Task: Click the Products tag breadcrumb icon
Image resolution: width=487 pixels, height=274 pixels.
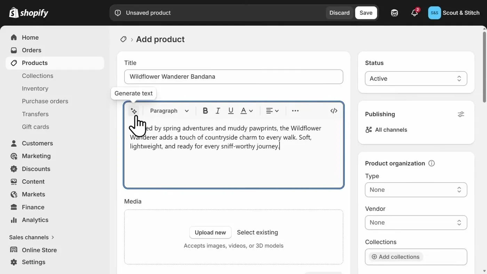Action: pyautogui.click(x=123, y=39)
